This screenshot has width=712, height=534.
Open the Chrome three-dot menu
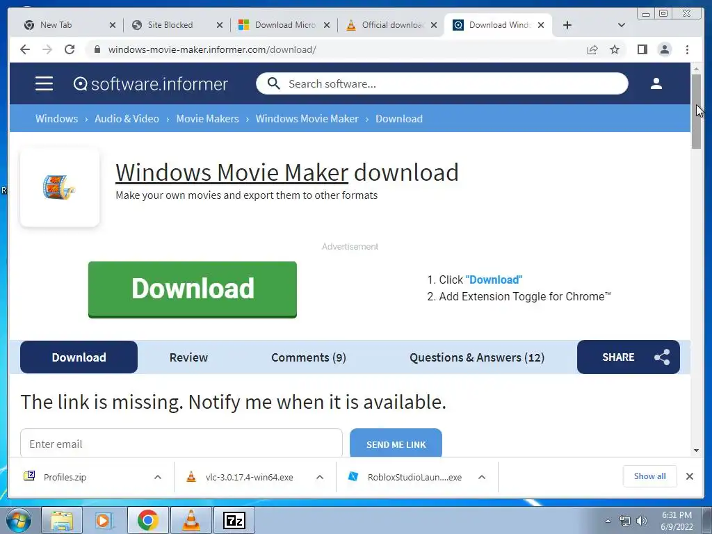click(687, 49)
